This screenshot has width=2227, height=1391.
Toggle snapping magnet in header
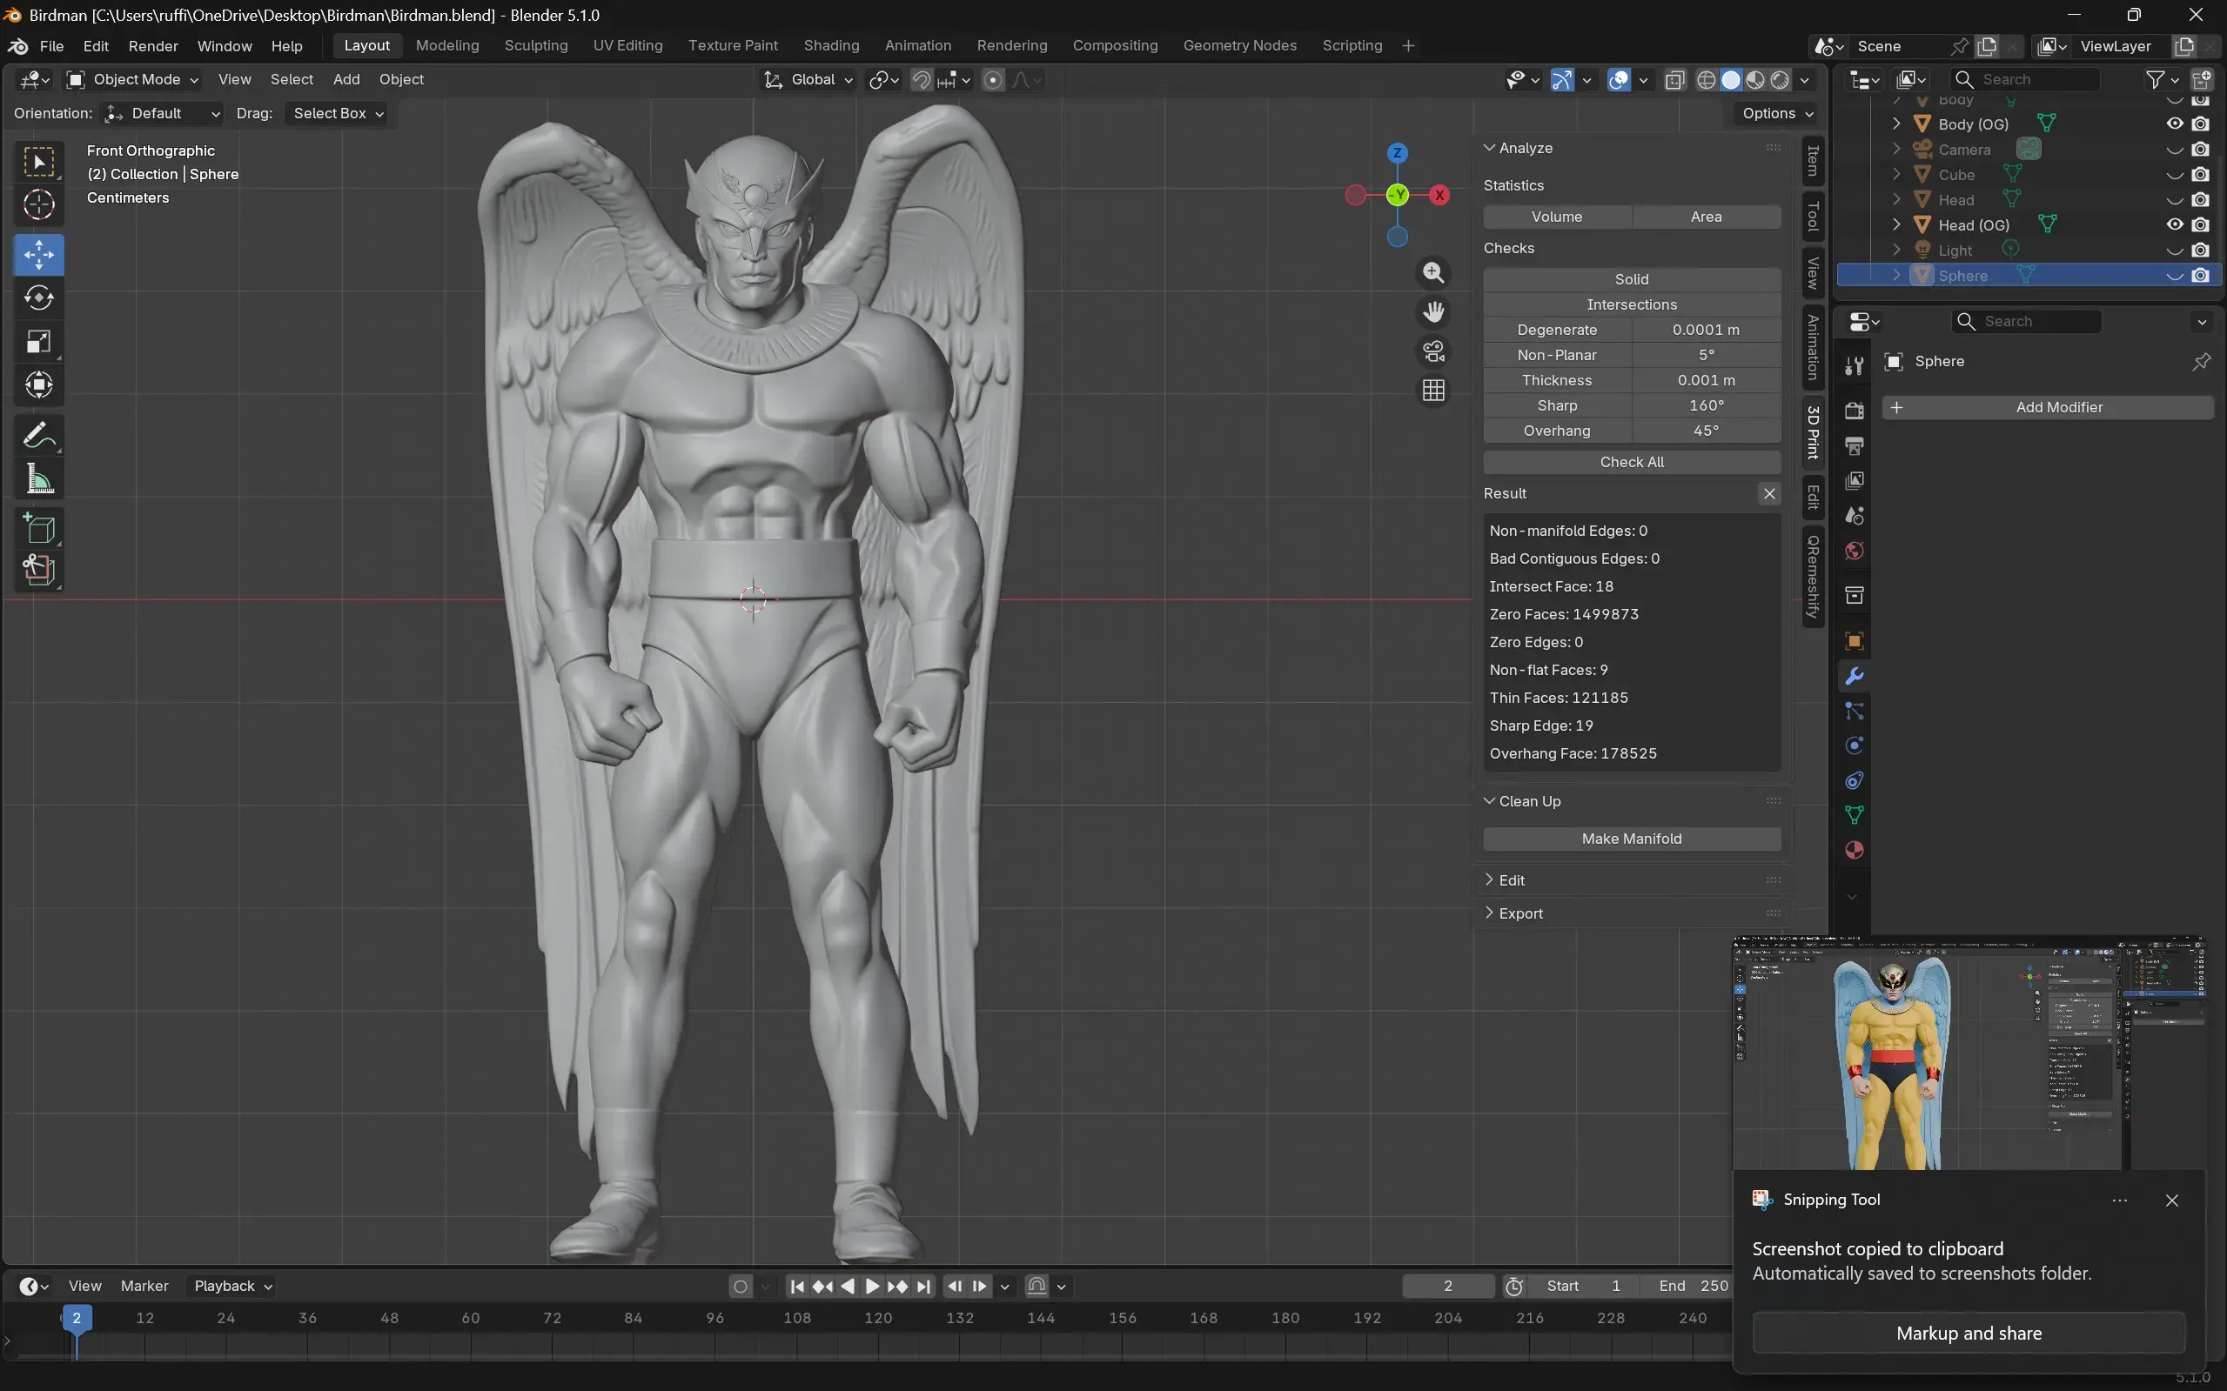click(920, 80)
